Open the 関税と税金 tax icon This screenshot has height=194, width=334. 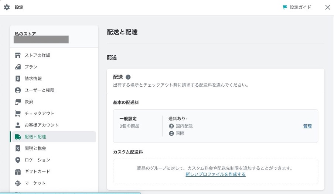(x=18, y=148)
